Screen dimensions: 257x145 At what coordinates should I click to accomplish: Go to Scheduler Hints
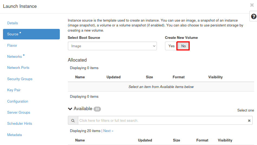19,124
